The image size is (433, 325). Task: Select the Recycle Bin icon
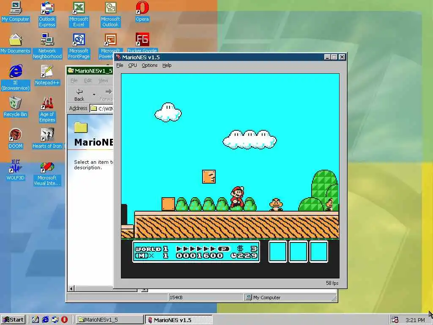point(16,107)
